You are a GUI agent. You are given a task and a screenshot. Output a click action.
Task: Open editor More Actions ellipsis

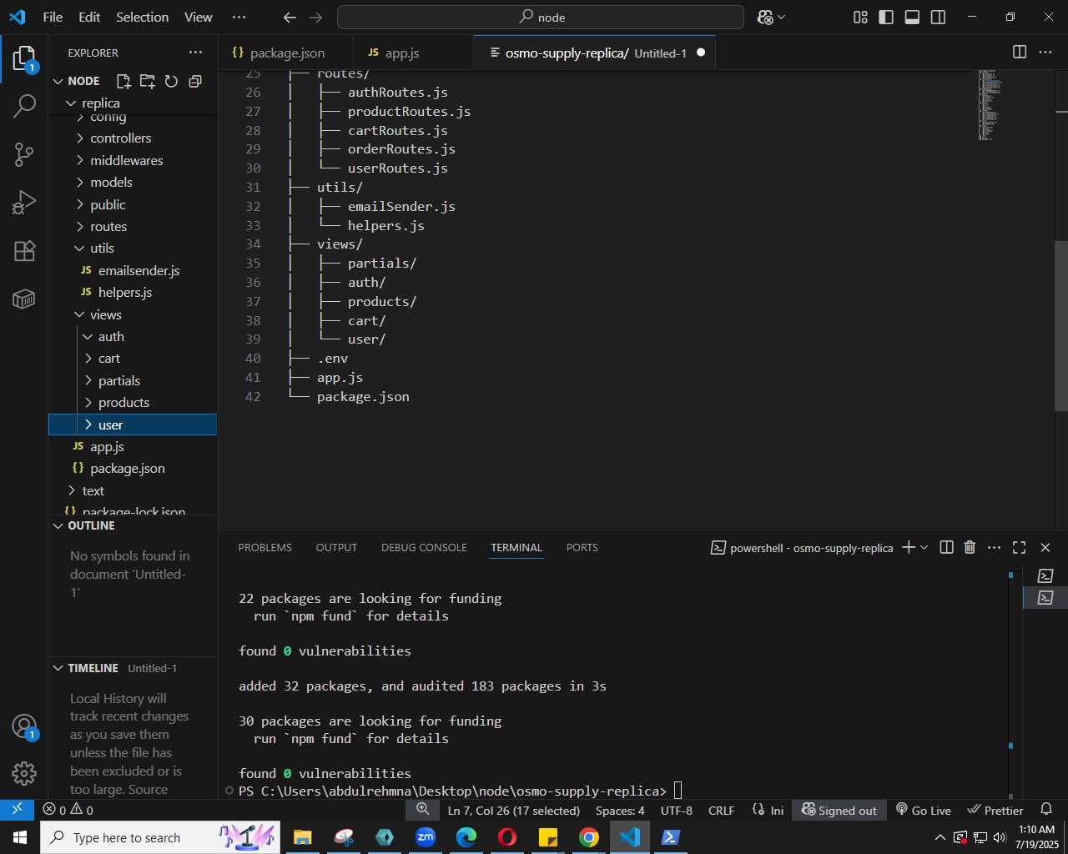tap(1045, 53)
